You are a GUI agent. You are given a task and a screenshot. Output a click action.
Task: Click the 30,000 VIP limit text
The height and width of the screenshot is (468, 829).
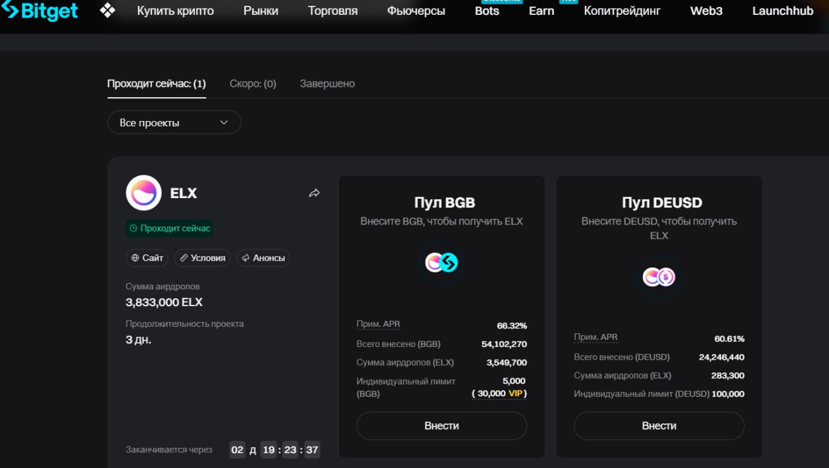(x=499, y=394)
